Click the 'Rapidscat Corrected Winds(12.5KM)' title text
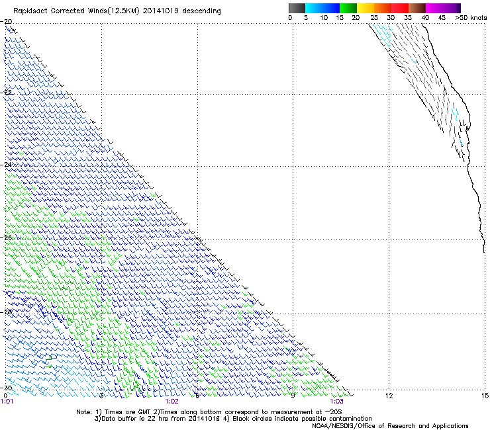 (x=76, y=11)
